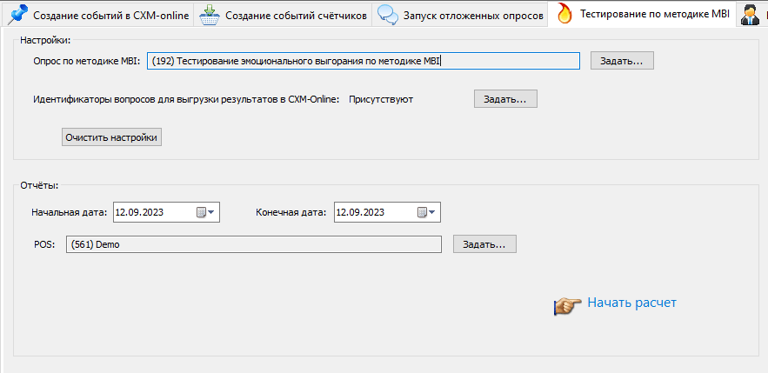Image resolution: width=768 pixels, height=373 pixels.
Task: Click the calendar icon in Начальная дата field
Action: (x=201, y=212)
